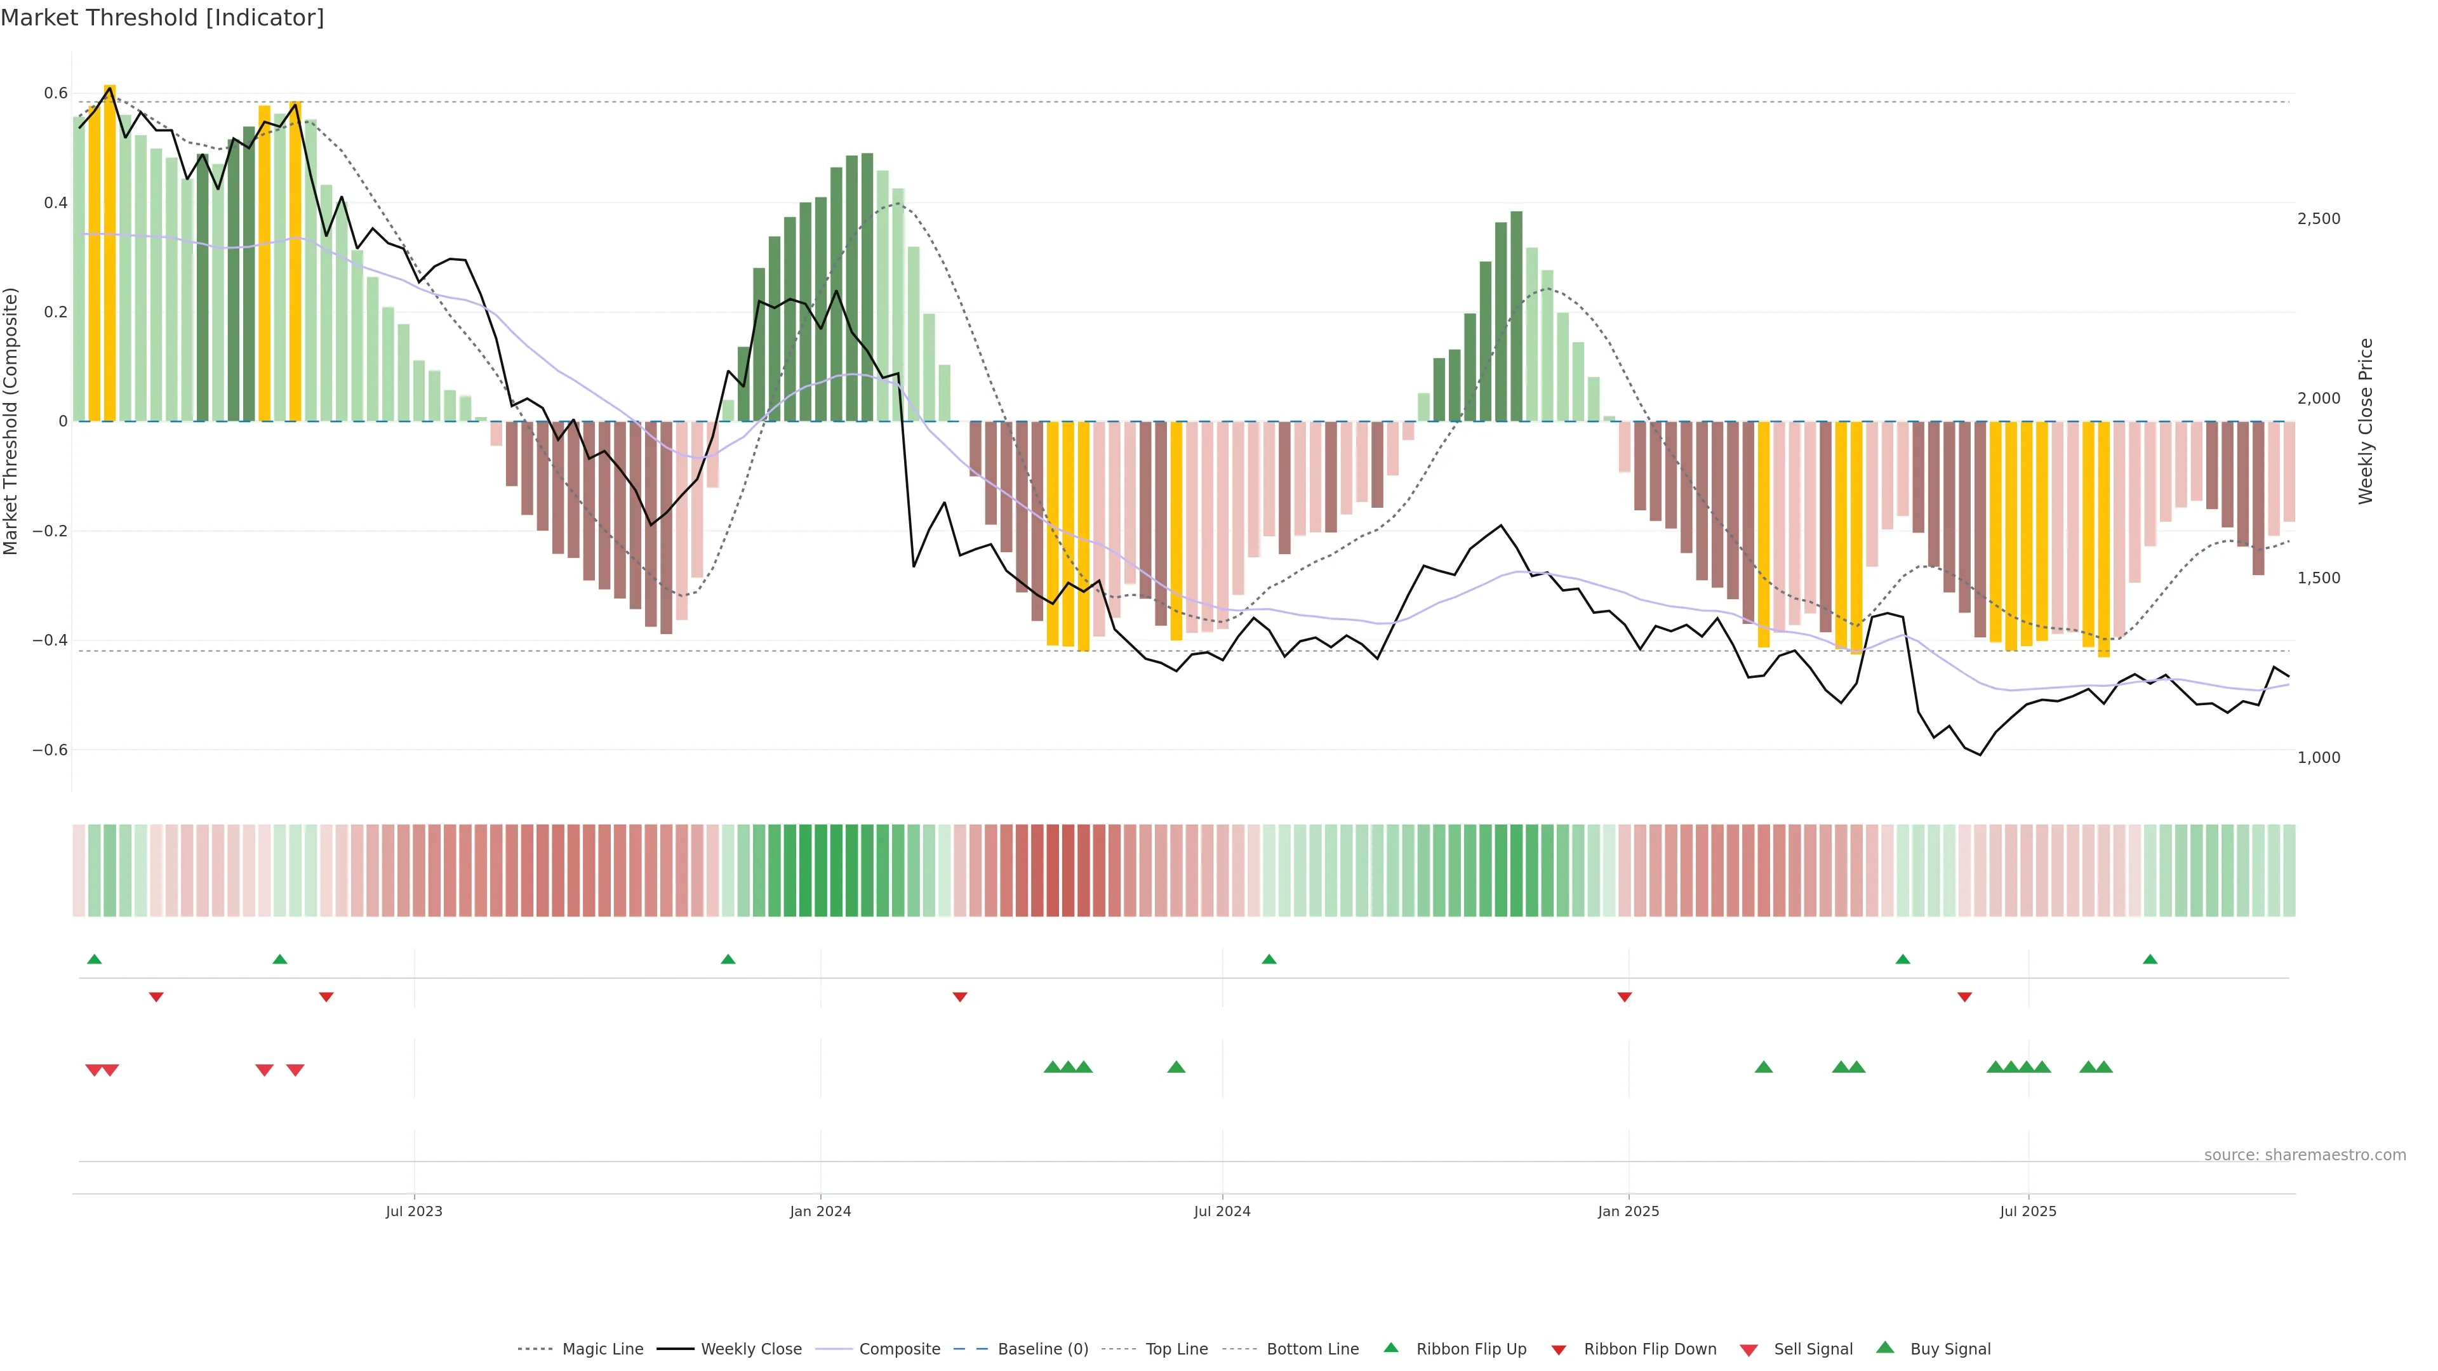Toggle the Baseline (0) legend entry
Image resolution: width=2438 pixels, height=1371 pixels.
(1042, 1348)
